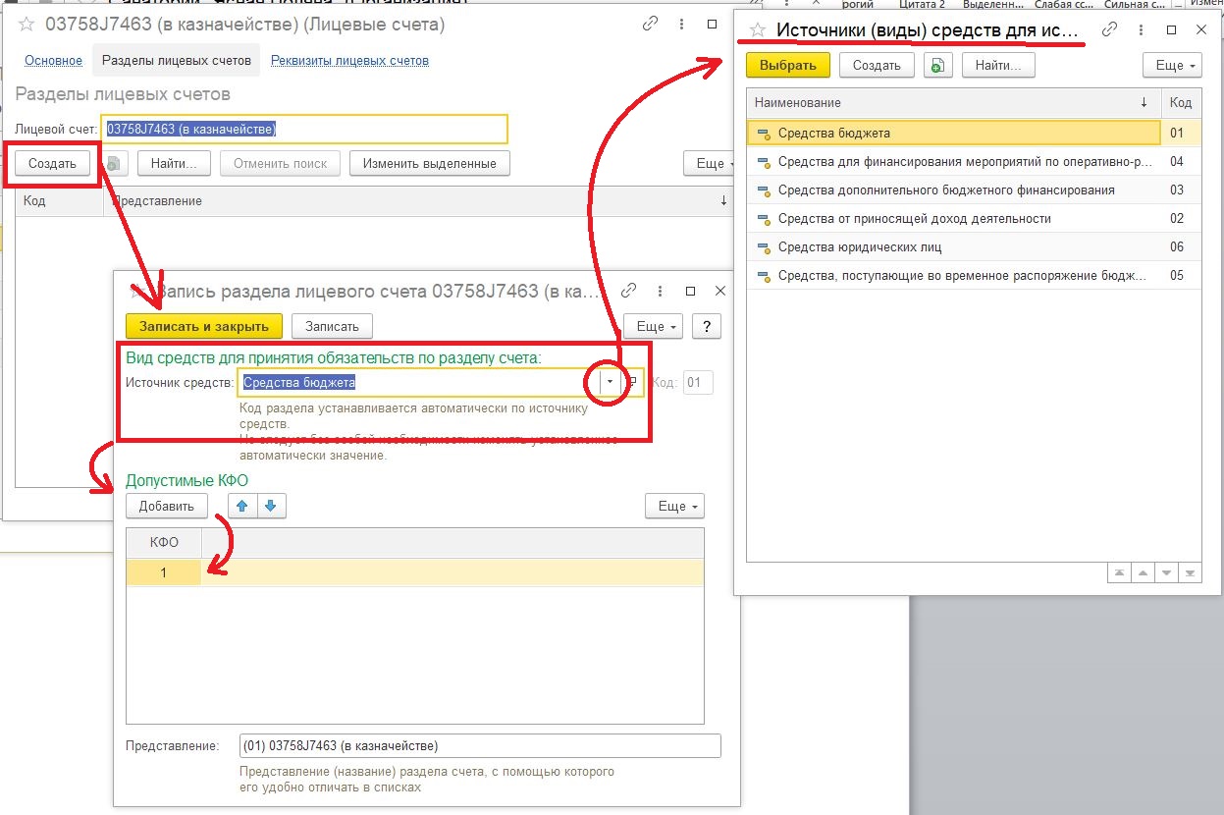This screenshot has width=1224, height=815.
Task: Click yellow Выбрать button
Action: tap(788, 65)
